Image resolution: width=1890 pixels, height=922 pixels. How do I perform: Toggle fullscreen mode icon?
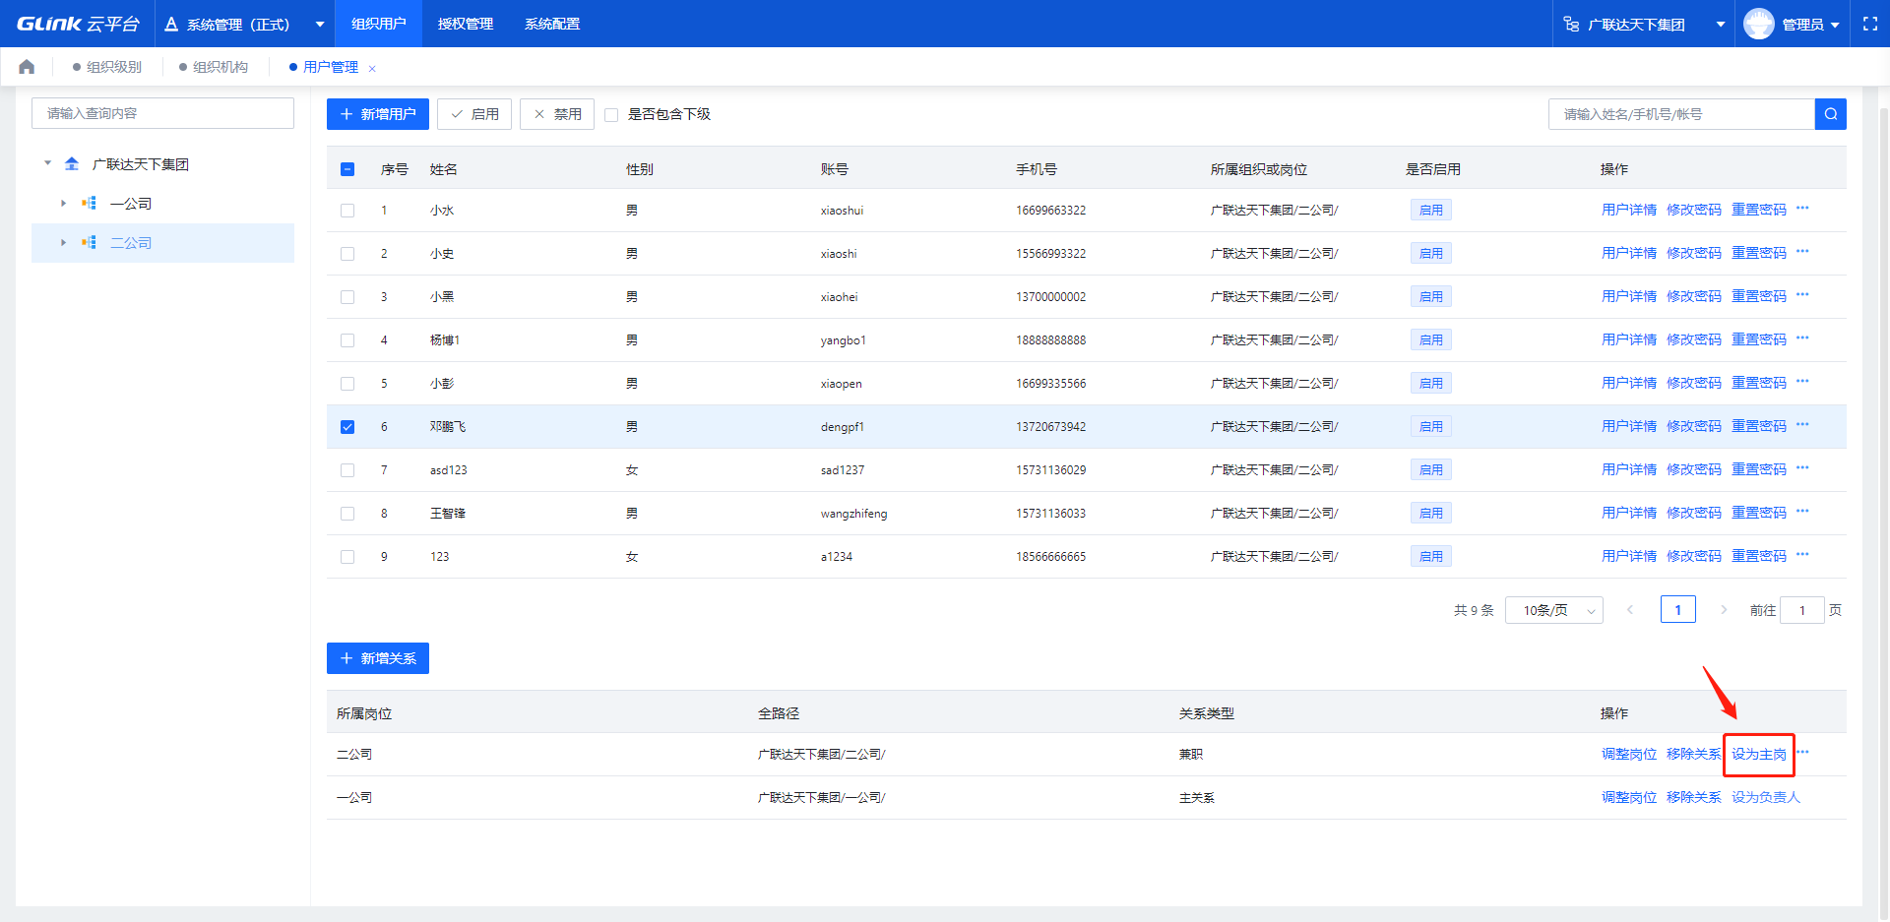(x=1870, y=24)
